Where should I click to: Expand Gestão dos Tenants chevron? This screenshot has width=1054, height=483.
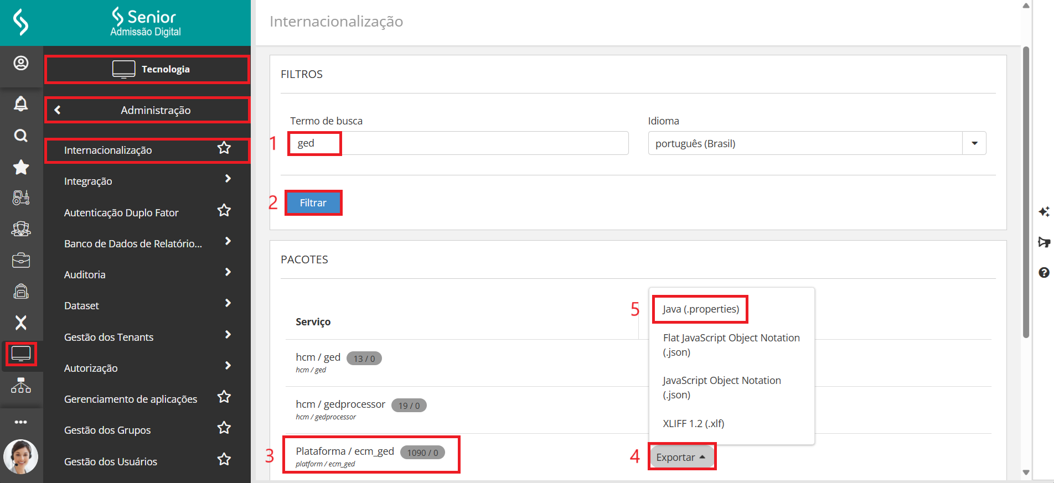pos(228,334)
